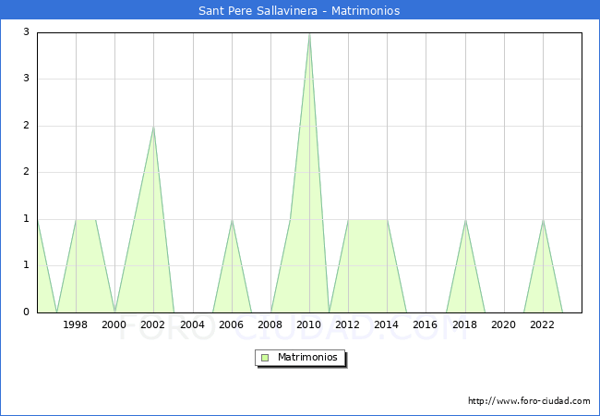The width and height of the screenshot is (600, 416).
Task: Open the foro-ciudad.com URL link
Action: click(x=529, y=401)
